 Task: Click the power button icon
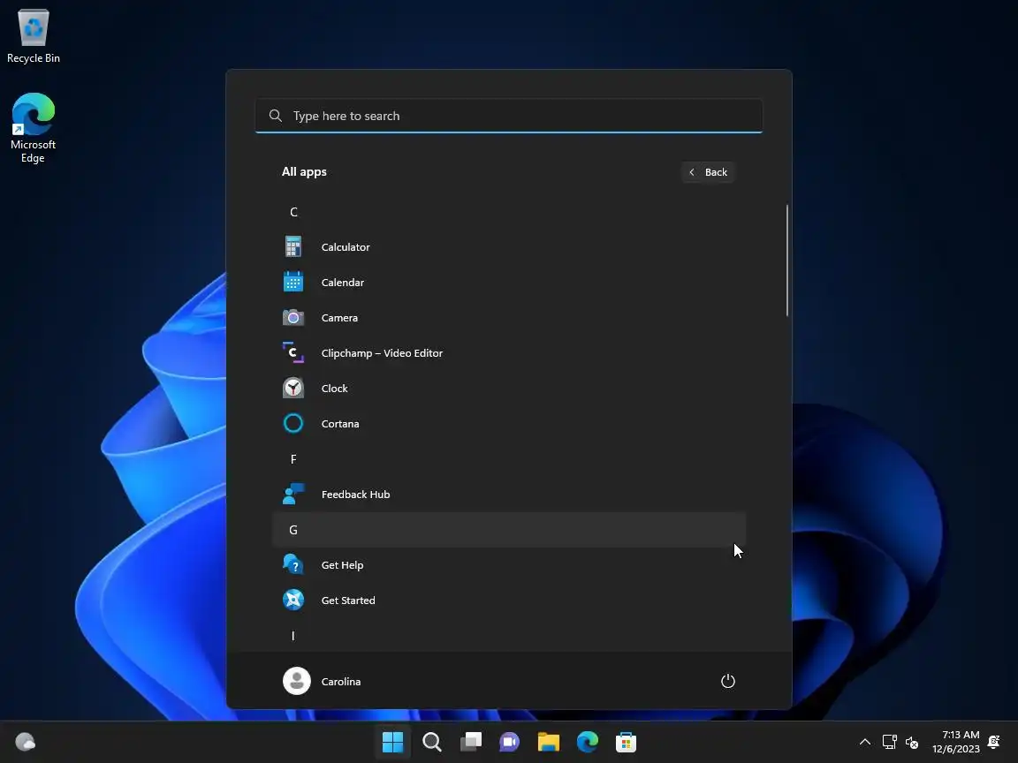pos(728,681)
